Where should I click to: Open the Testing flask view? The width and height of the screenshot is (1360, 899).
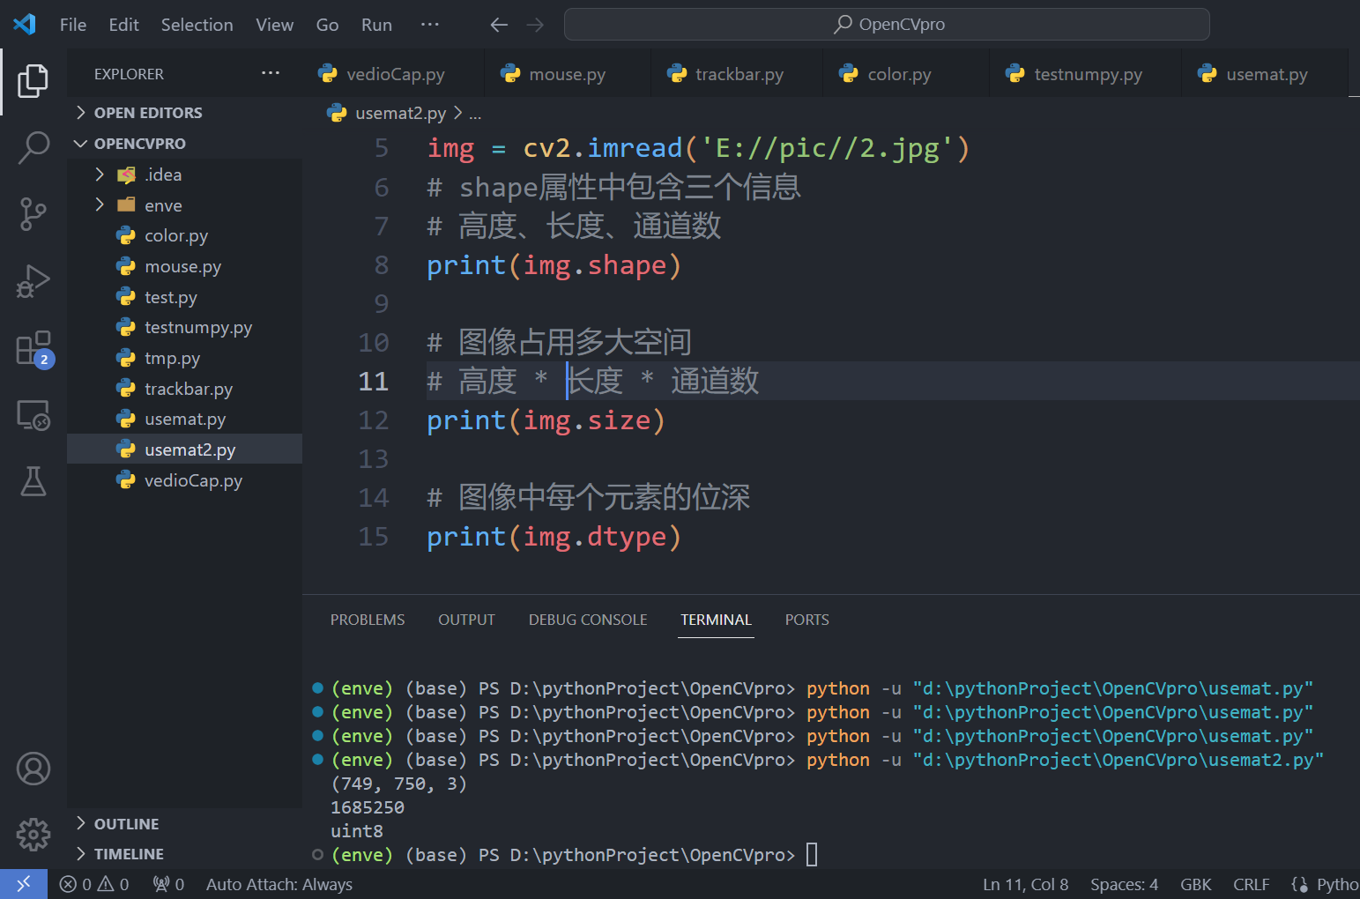click(x=33, y=481)
